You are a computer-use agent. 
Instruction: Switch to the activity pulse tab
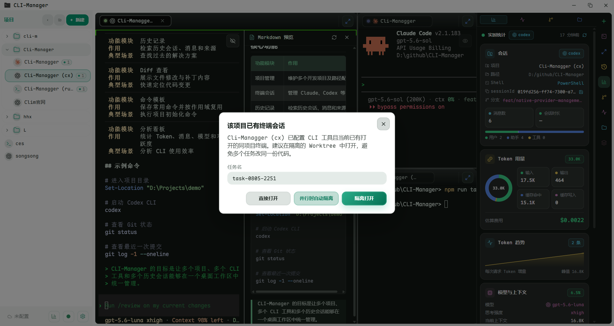pyautogui.click(x=522, y=20)
